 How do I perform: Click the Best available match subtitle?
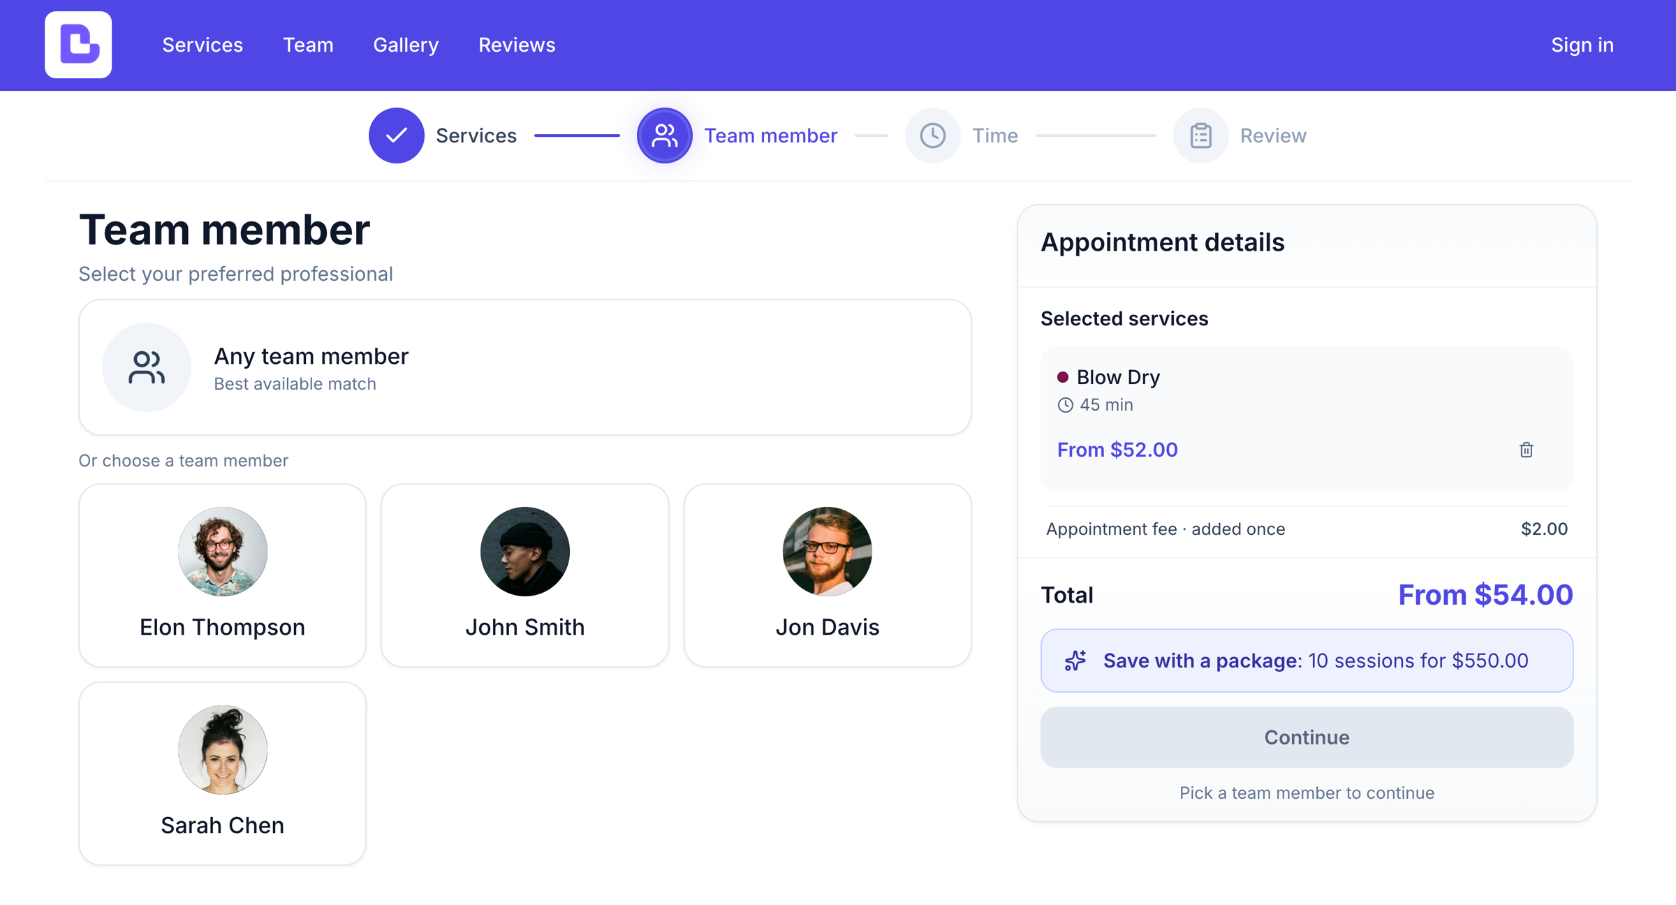pos(295,384)
